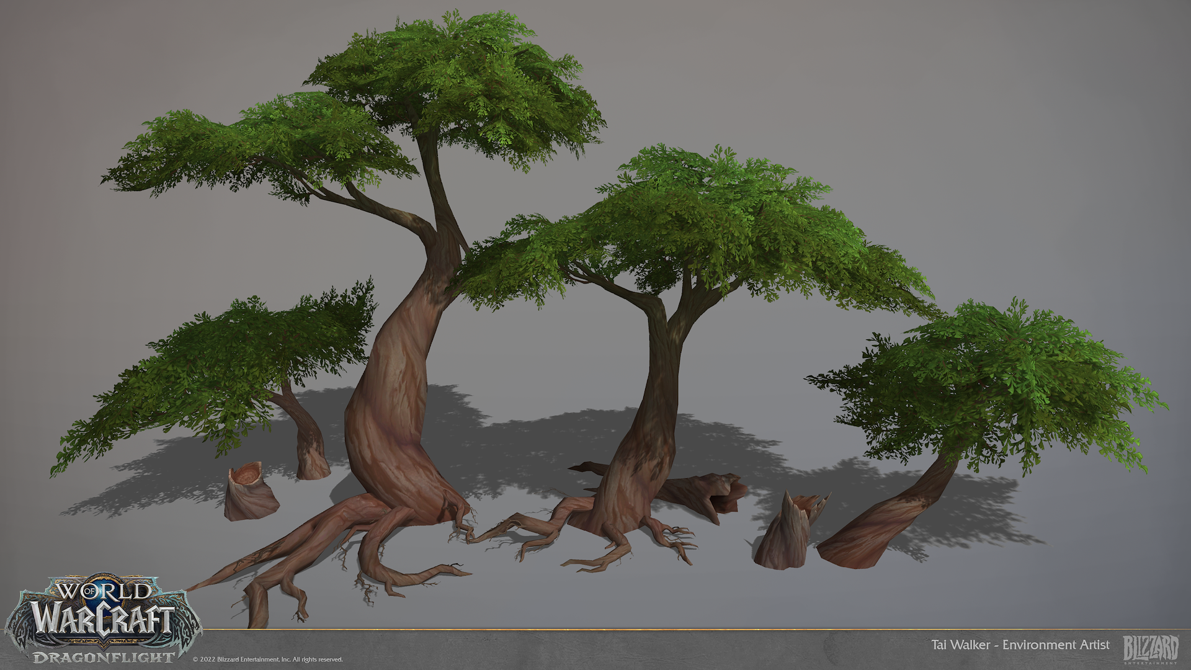This screenshot has height=670, width=1191.
Task: Click the World of Warcraft Dragonflight logo
Action: 103,619
